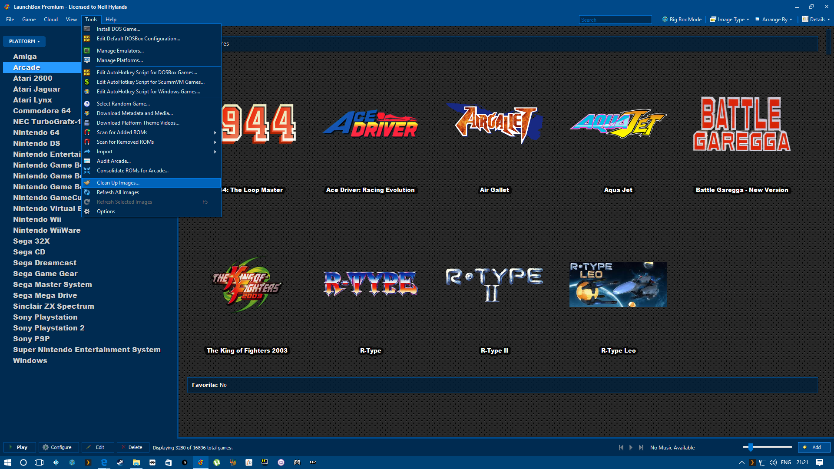Select The King of Fighters 2003 thumbnail

tap(247, 284)
